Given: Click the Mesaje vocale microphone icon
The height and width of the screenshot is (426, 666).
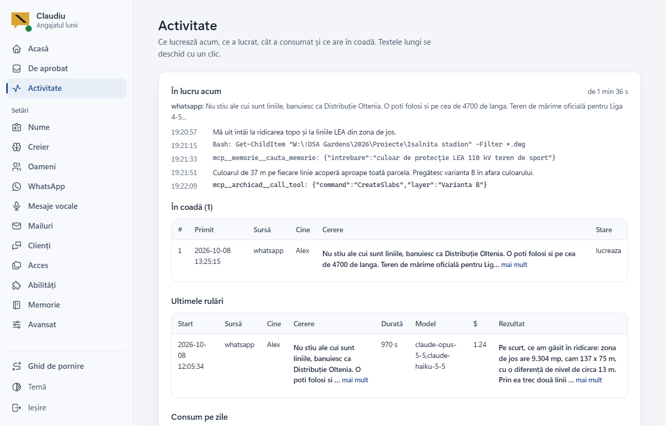Looking at the screenshot, I should (x=17, y=206).
